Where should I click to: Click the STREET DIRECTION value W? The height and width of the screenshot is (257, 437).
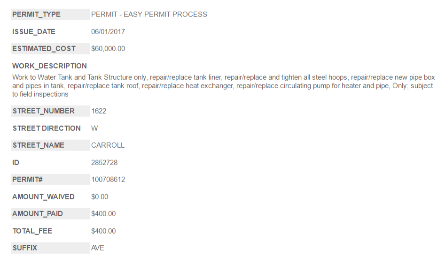coord(94,128)
